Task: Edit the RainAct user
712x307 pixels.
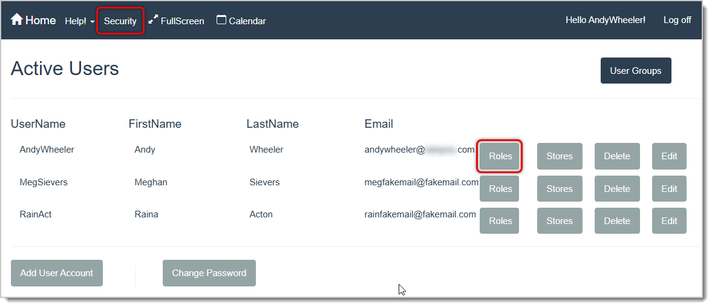Action: 668,221
